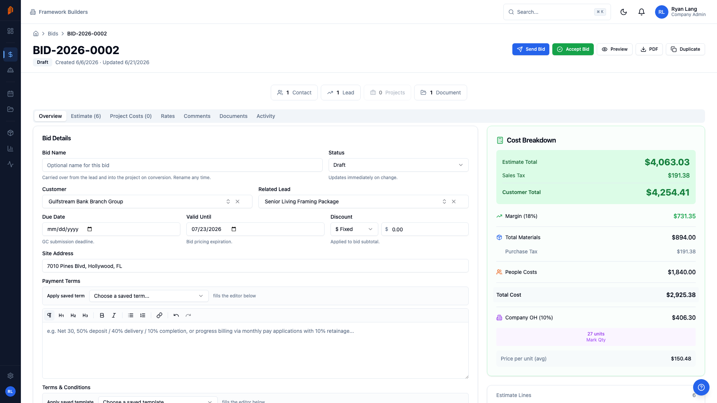Image resolution: width=717 pixels, height=403 pixels.
Task: Clear the Customer selection X
Action: 238,201
